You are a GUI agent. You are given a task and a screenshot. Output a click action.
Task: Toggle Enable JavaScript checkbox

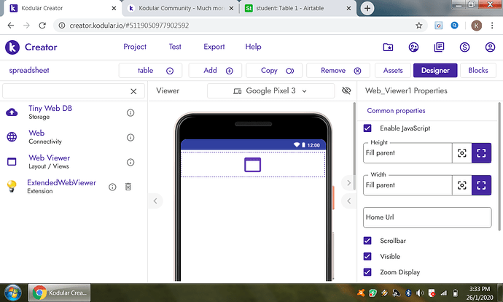tap(367, 128)
